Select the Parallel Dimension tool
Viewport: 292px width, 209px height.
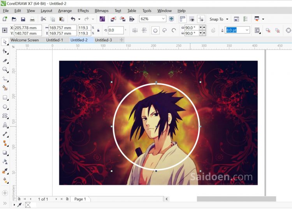point(5,134)
